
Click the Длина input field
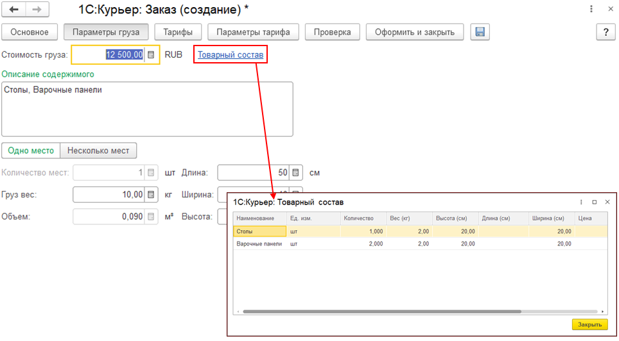point(254,172)
